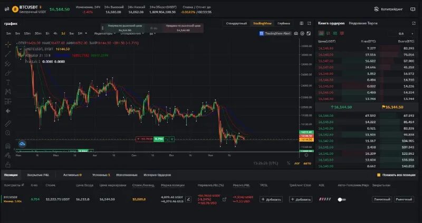The height and width of the screenshot is (223, 422).
Task: Click the quantity field between buy and sell
Action: (154, 28)
